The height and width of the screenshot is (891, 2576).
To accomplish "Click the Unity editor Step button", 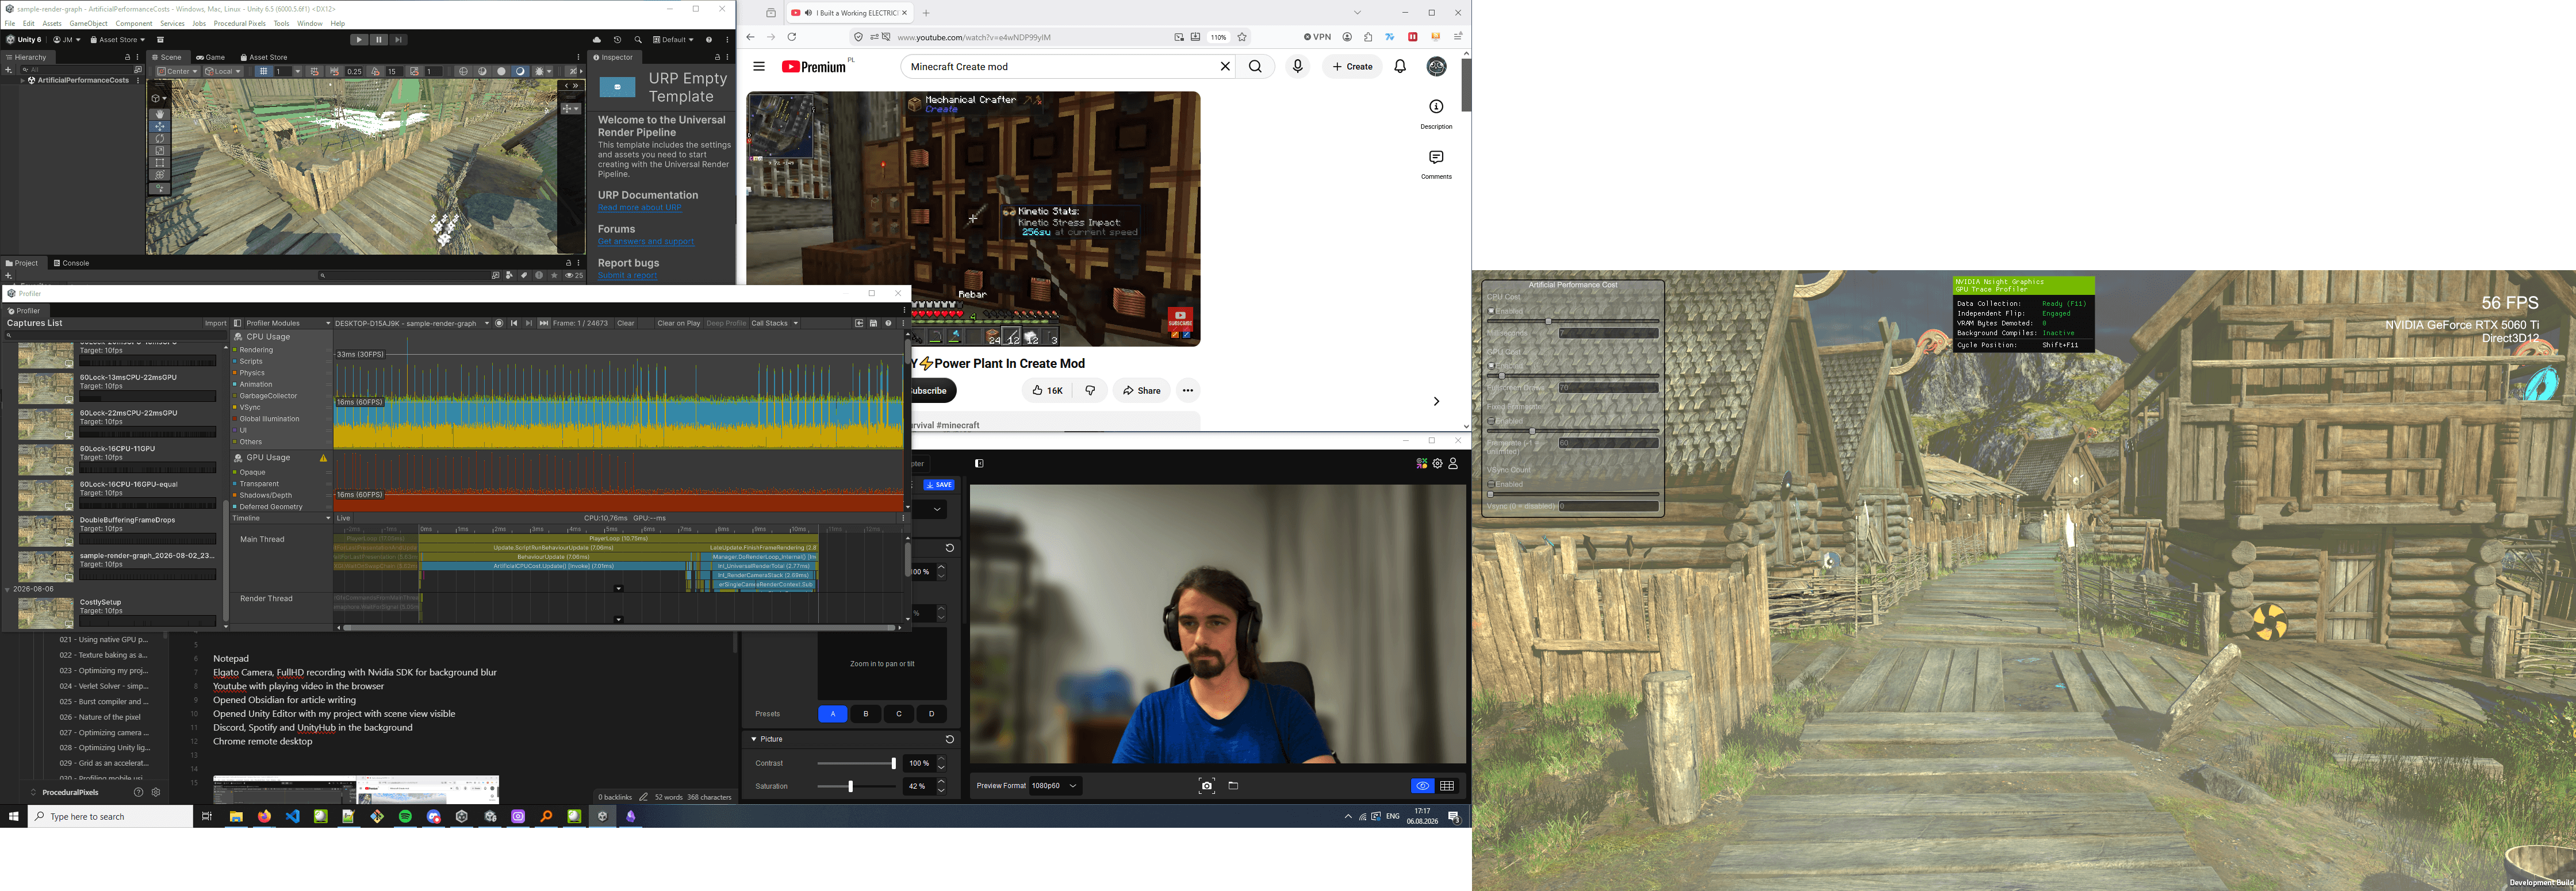I will tap(398, 40).
